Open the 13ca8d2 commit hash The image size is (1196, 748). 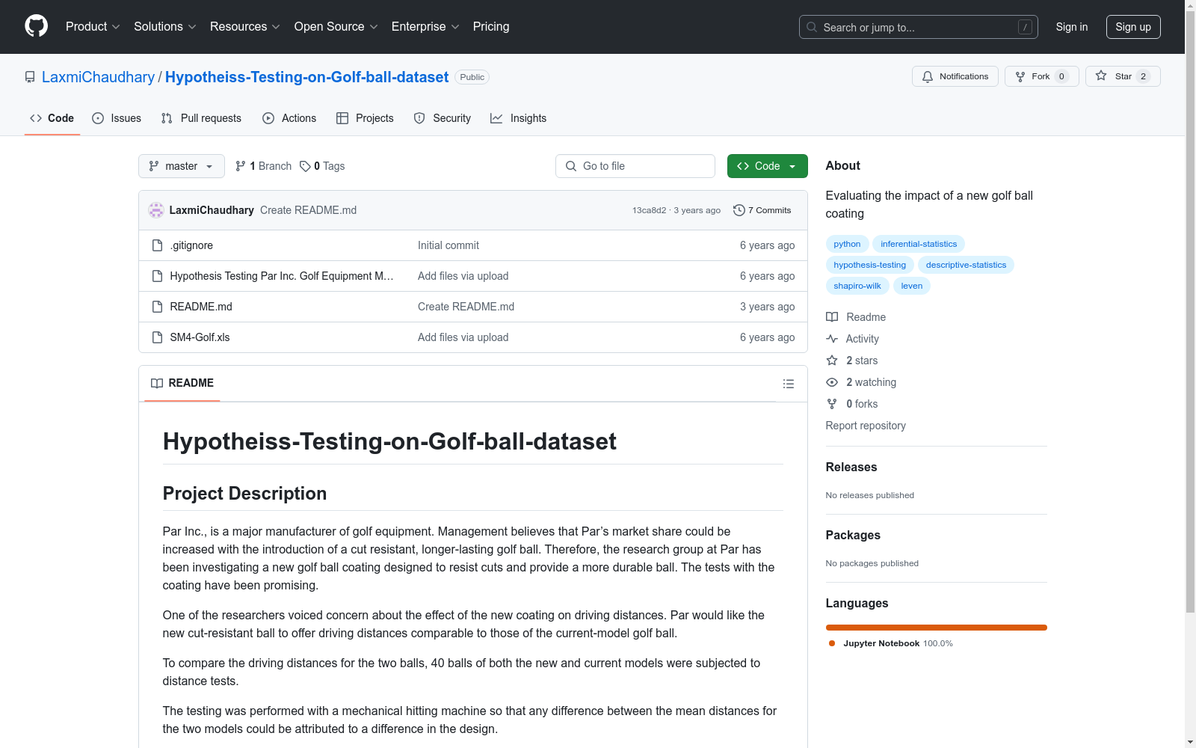click(x=649, y=210)
